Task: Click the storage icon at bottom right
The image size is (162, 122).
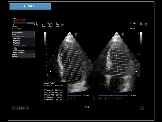Action: click(x=142, y=108)
